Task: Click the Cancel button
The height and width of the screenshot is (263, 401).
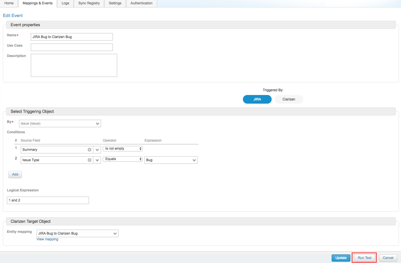Action: tap(388, 258)
